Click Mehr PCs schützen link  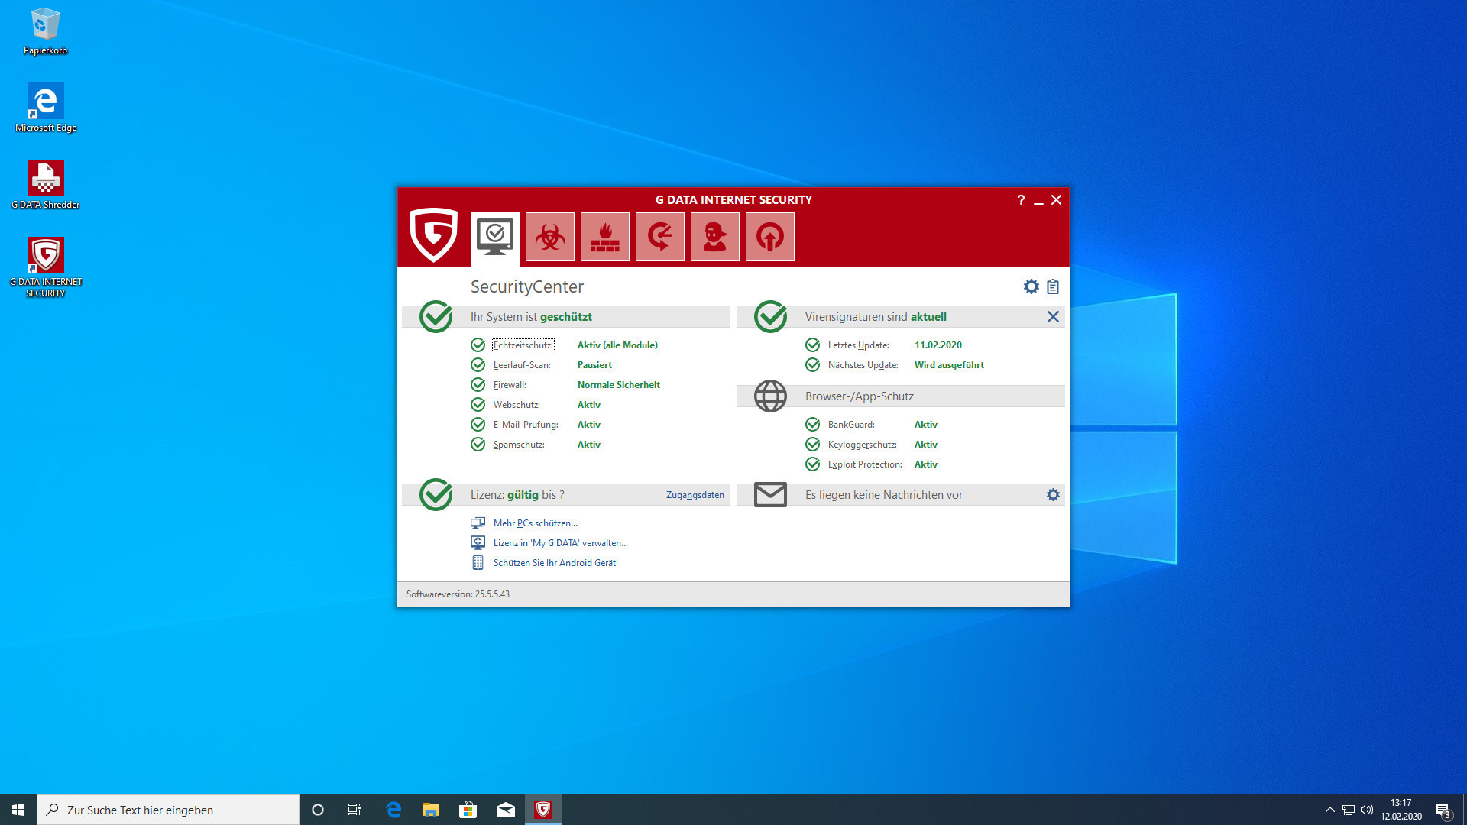tap(535, 523)
